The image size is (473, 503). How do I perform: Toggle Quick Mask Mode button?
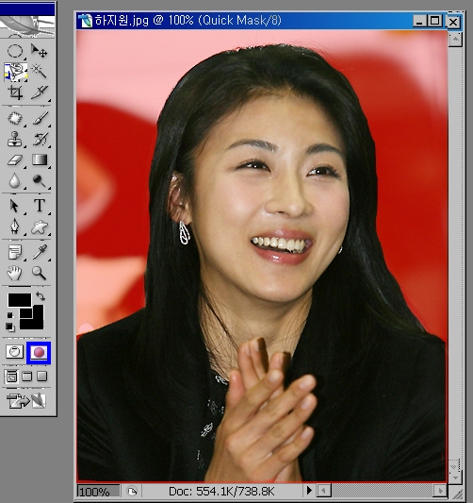(39, 353)
